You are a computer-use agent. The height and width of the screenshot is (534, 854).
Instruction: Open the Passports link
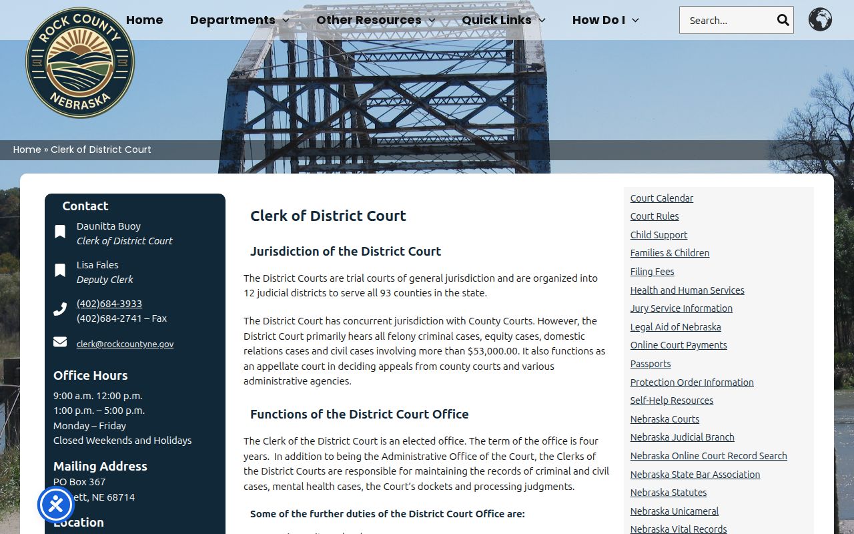click(651, 364)
